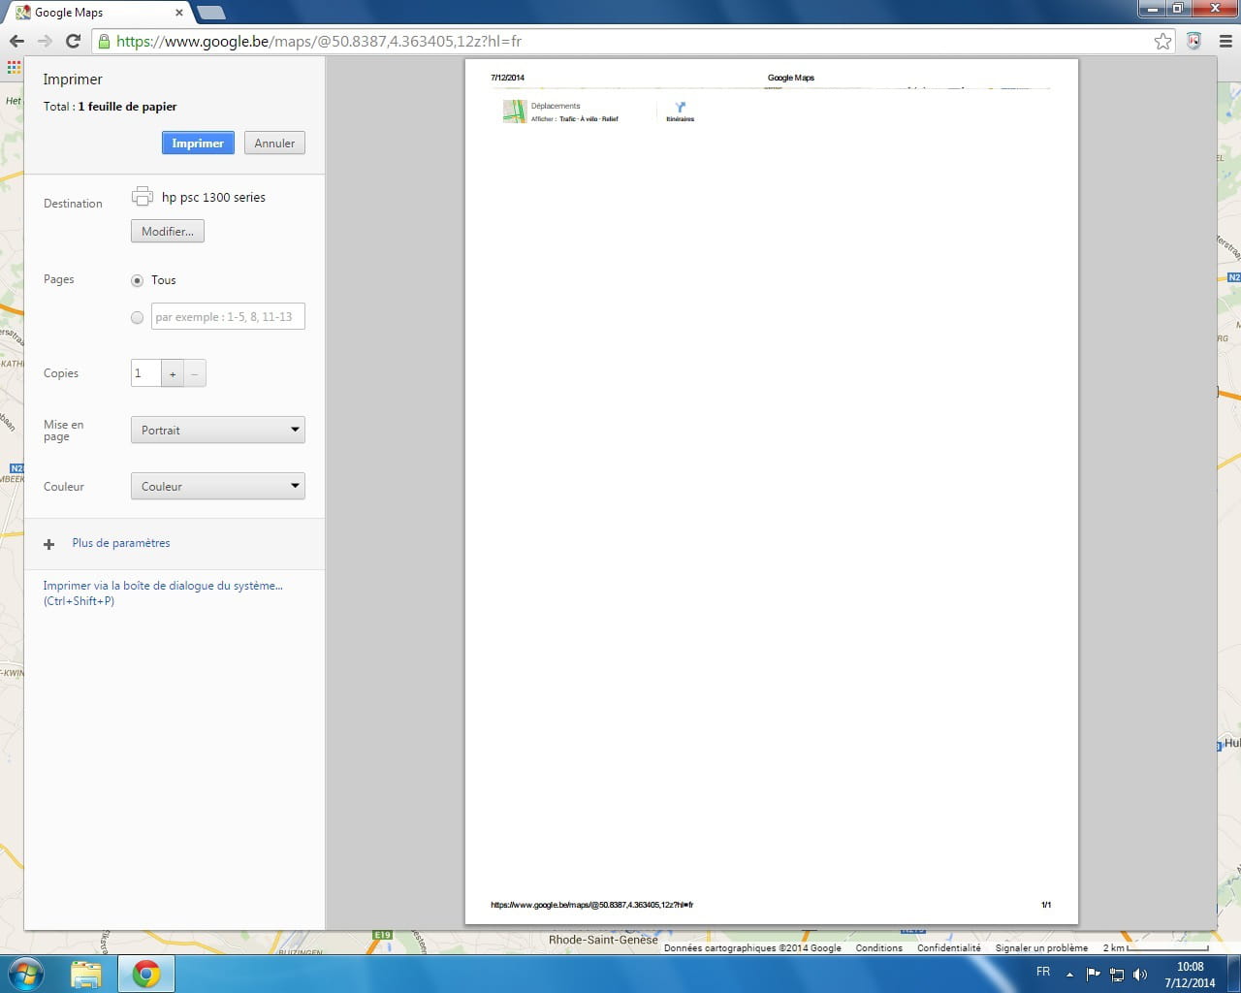Open the Chrome menu hamburger icon

[1225, 41]
